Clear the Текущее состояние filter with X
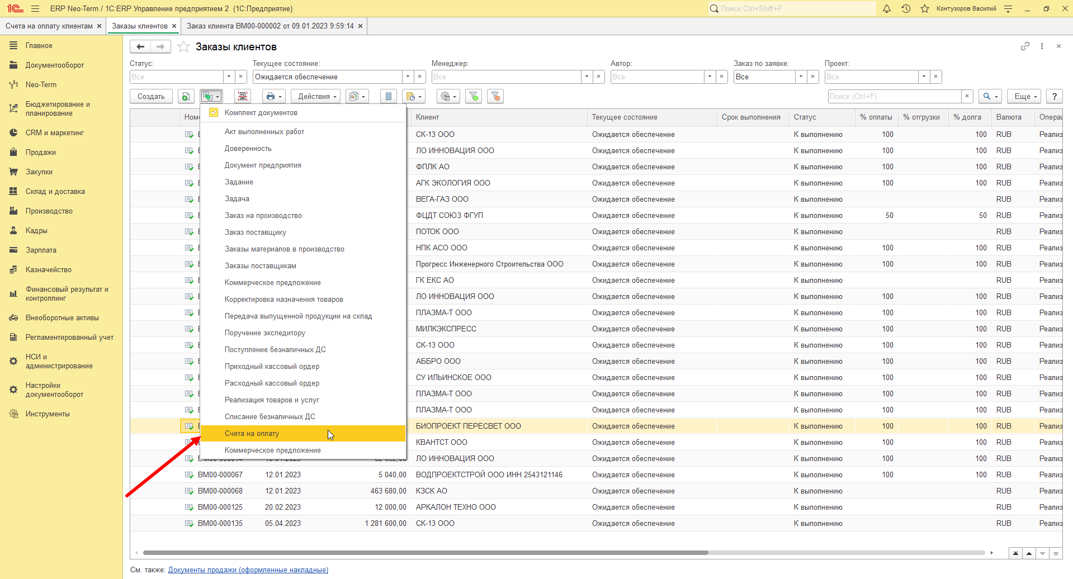Image resolution: width=1073 pixels, height=579 pixels. (x=420, y=77)
